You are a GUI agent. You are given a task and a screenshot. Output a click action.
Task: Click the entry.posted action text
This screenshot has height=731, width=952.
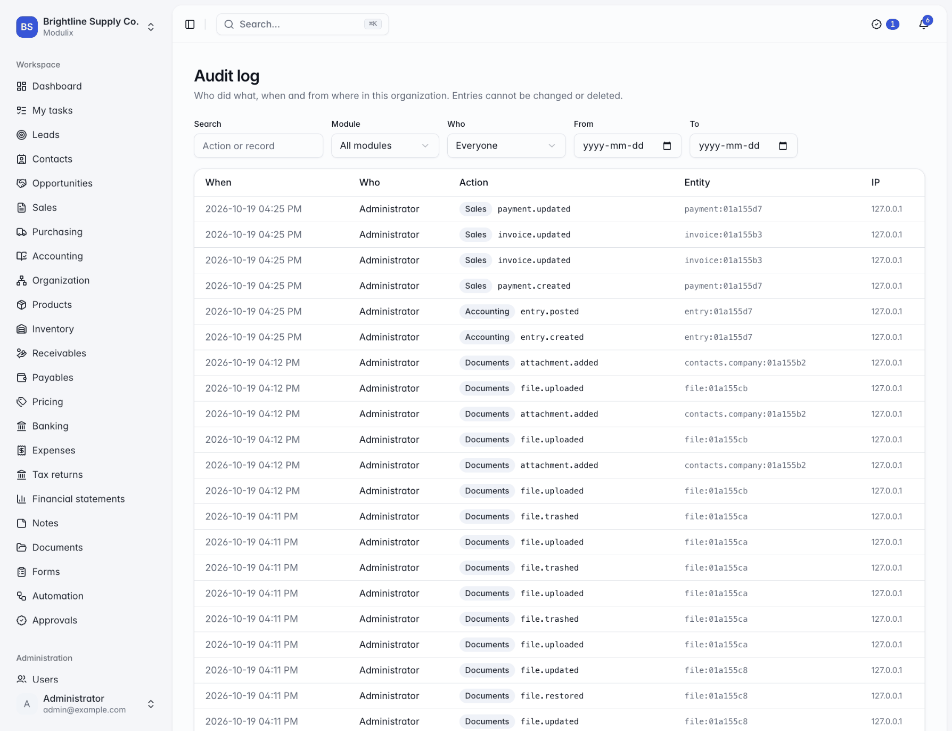pyautogui.click(x=549, y=311)
